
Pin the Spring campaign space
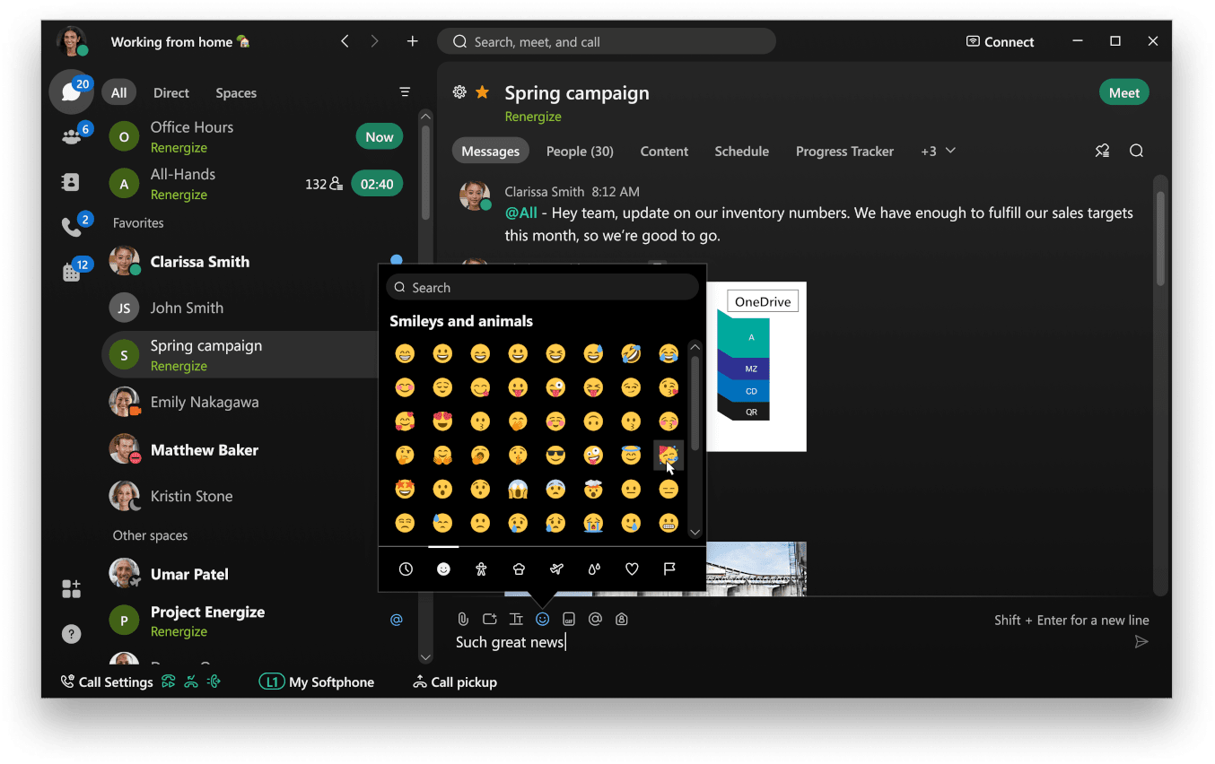pyautogui.click(x=1102, y=151)
